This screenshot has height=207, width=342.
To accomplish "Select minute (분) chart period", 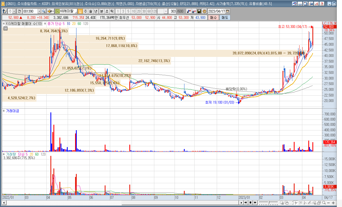I will click(101, 11).
